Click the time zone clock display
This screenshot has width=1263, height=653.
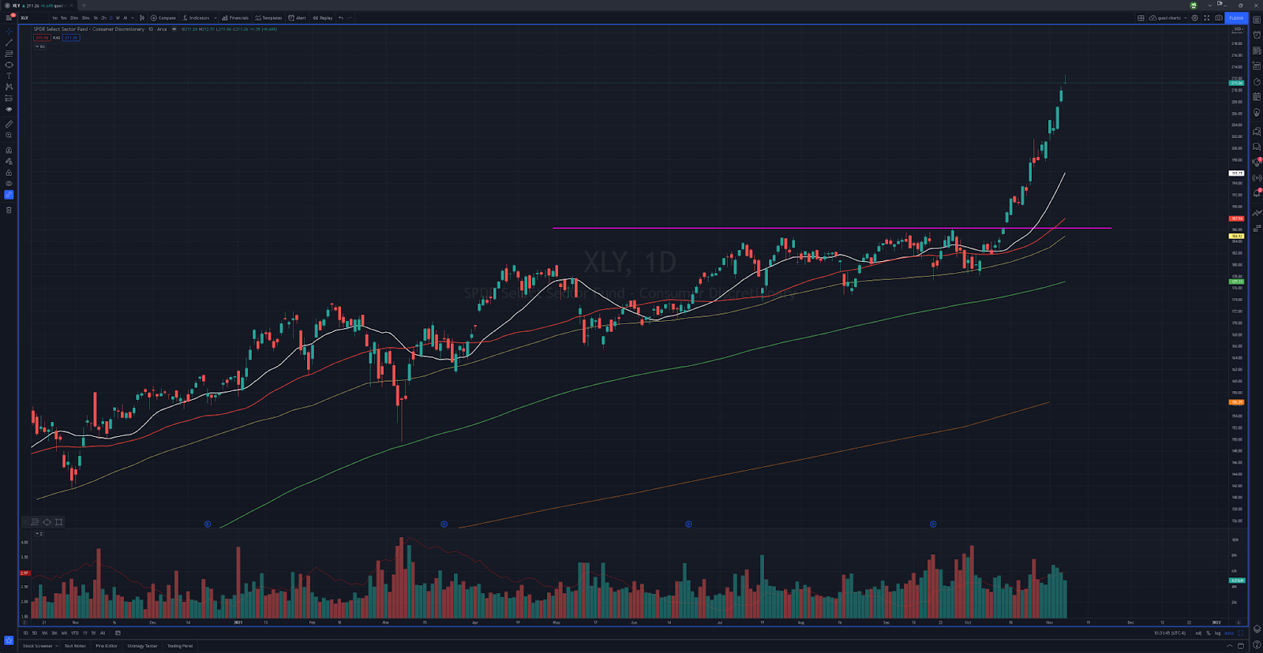[x=1170, y=632]
